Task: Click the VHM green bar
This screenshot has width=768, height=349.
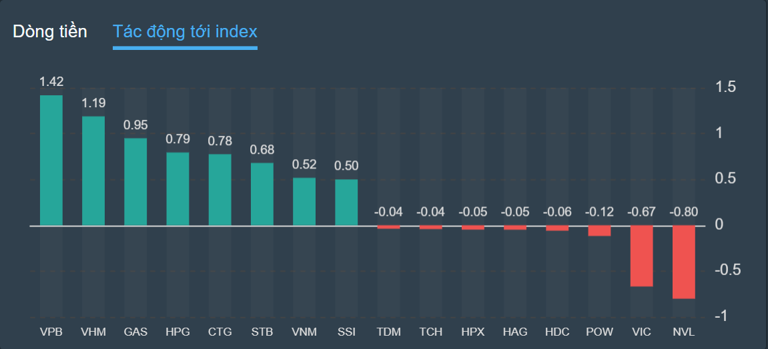Action: [x=93, y=171]
